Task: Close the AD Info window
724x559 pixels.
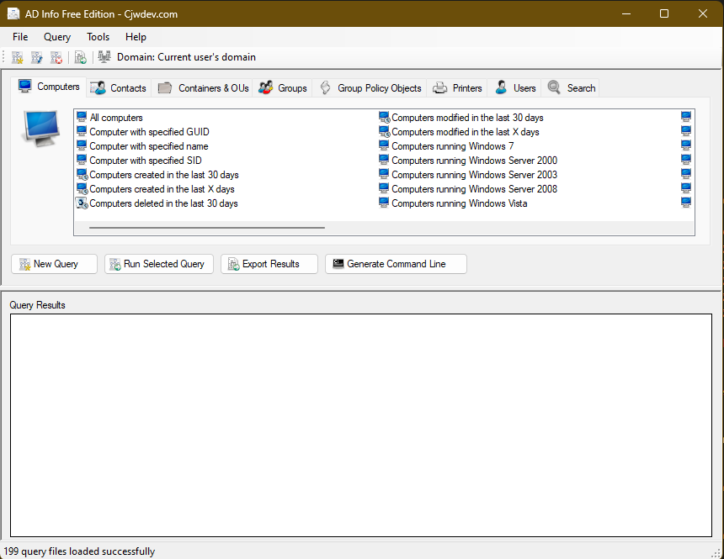Action: click(x=703, y=13)
